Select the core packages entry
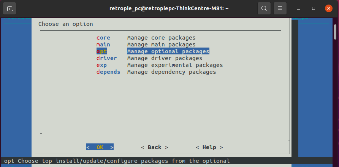 click(103, 38)
